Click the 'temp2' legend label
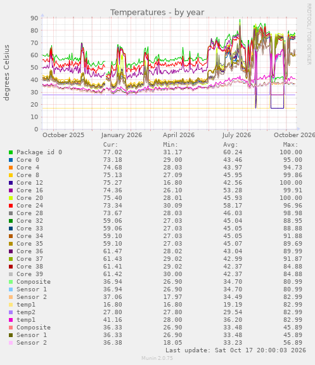Screen dimensions: 315x365 [26, 312]
